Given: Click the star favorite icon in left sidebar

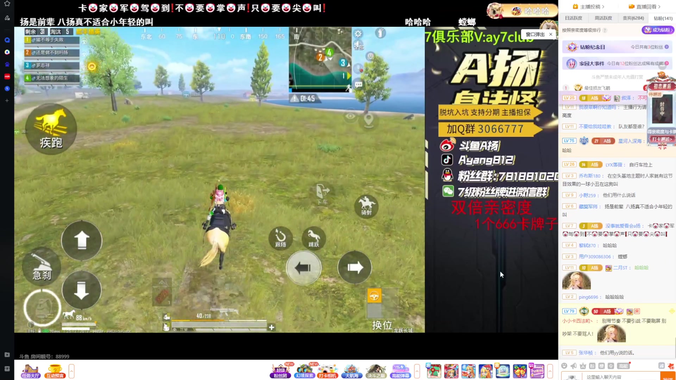Looking at the screenshot, I should tap(7, 4).
